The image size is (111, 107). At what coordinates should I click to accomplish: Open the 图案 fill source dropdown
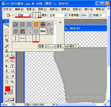click(x=24, y=15)
